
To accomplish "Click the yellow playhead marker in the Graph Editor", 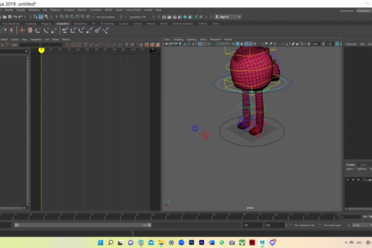I will coord(41,50).
